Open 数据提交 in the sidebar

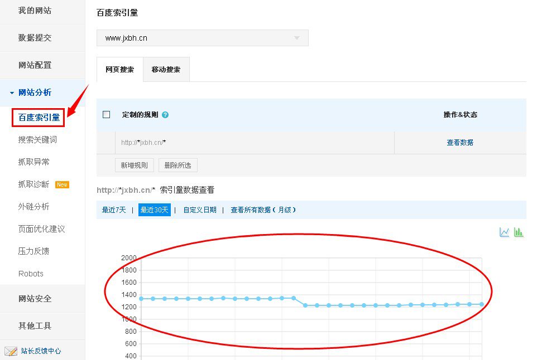(36, 38)
